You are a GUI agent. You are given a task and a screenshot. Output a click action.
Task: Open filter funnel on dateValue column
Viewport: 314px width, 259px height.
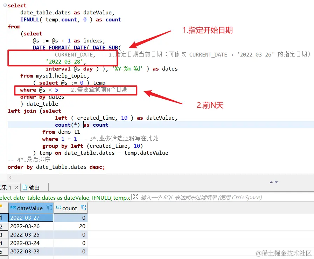[x=48, y=207]
